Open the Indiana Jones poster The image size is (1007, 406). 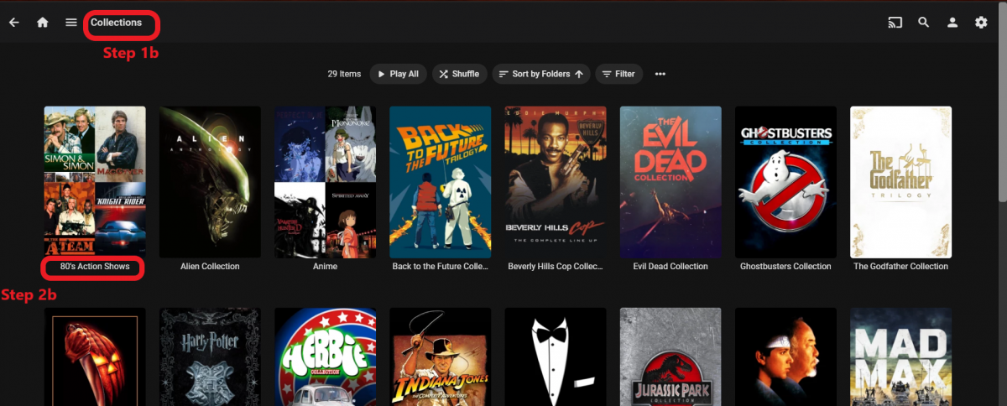pos(440,357)
